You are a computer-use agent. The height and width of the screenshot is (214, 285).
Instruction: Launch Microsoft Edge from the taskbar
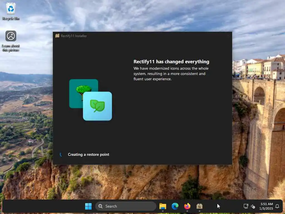[175, 206]
